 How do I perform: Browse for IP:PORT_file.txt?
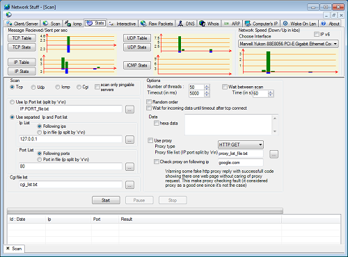[x=129, y=110]
